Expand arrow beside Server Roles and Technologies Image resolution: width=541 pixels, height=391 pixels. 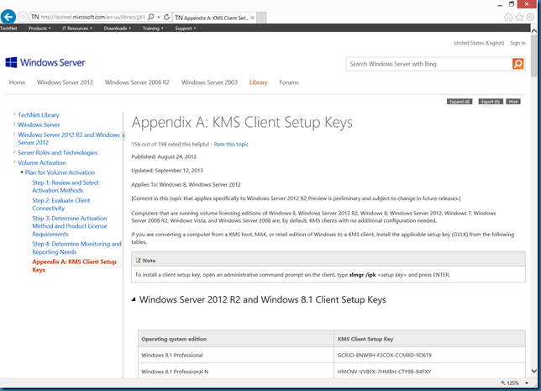[14, 152]
